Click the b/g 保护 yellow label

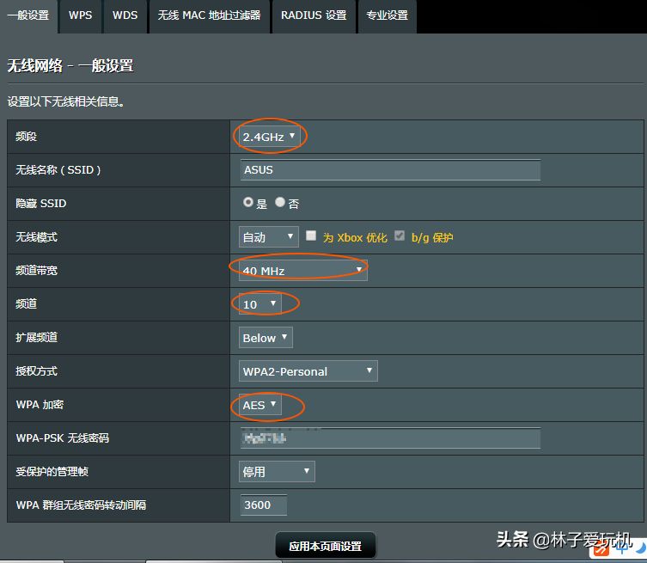pyautogui.click(x=432, y=238)
